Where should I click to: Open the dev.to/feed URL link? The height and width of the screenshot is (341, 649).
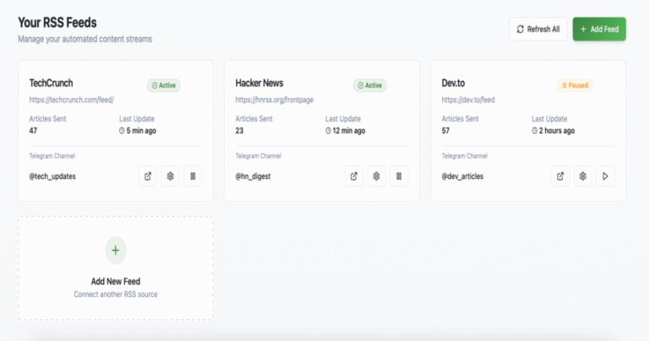(x=468, y=100)
